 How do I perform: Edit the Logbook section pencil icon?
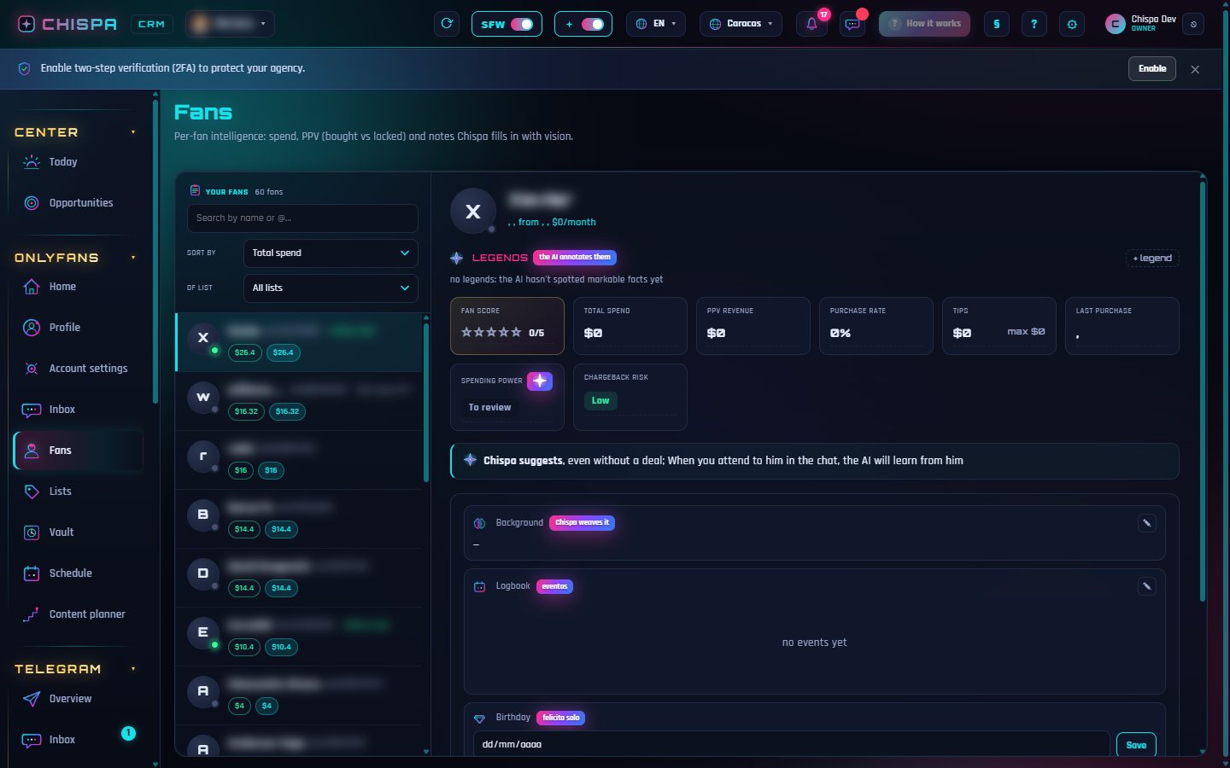(1147, 586)
